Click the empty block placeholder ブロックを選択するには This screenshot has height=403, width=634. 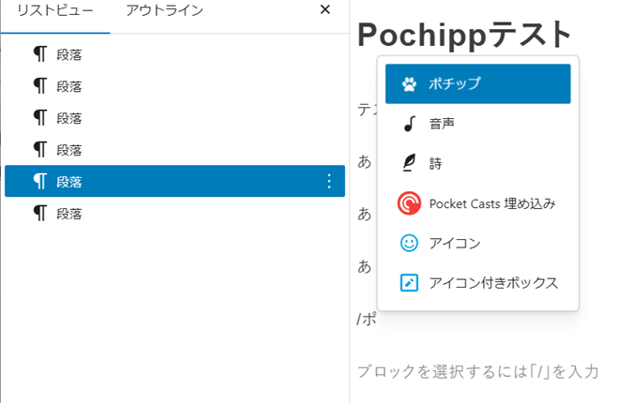(477, 371)
